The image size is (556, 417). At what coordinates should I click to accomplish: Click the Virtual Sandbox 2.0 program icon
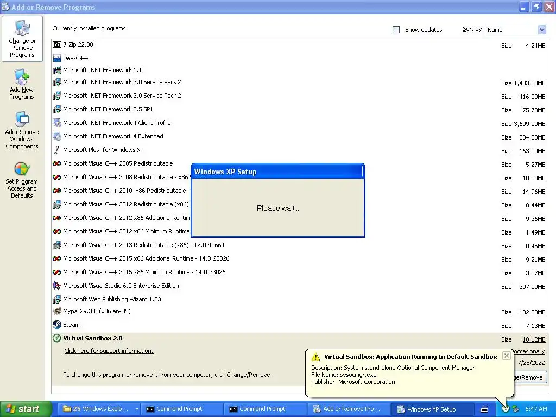[x=56, y=338]
